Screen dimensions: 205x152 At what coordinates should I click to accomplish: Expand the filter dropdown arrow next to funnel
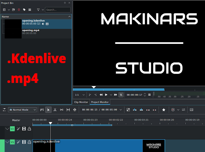click(x=43, y=10)
